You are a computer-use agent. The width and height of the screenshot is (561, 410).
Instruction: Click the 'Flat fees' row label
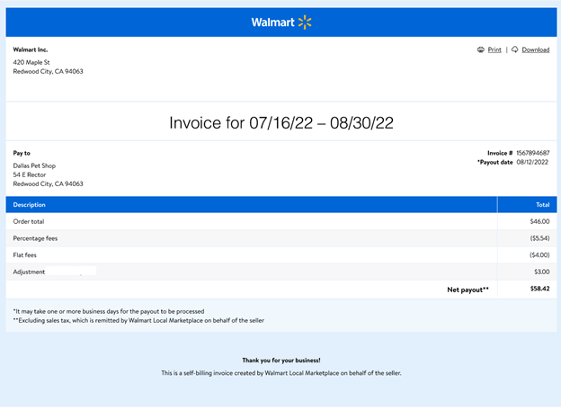click(24, 255)
